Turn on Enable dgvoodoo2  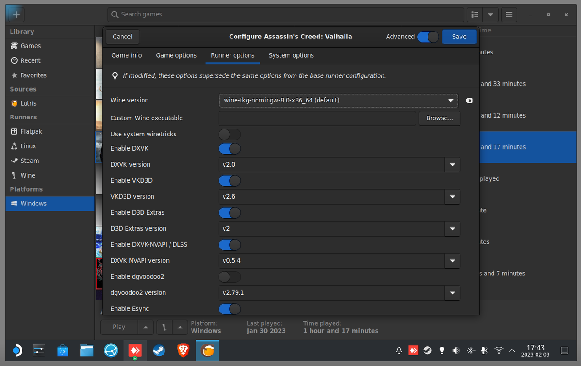click(230, 277)
